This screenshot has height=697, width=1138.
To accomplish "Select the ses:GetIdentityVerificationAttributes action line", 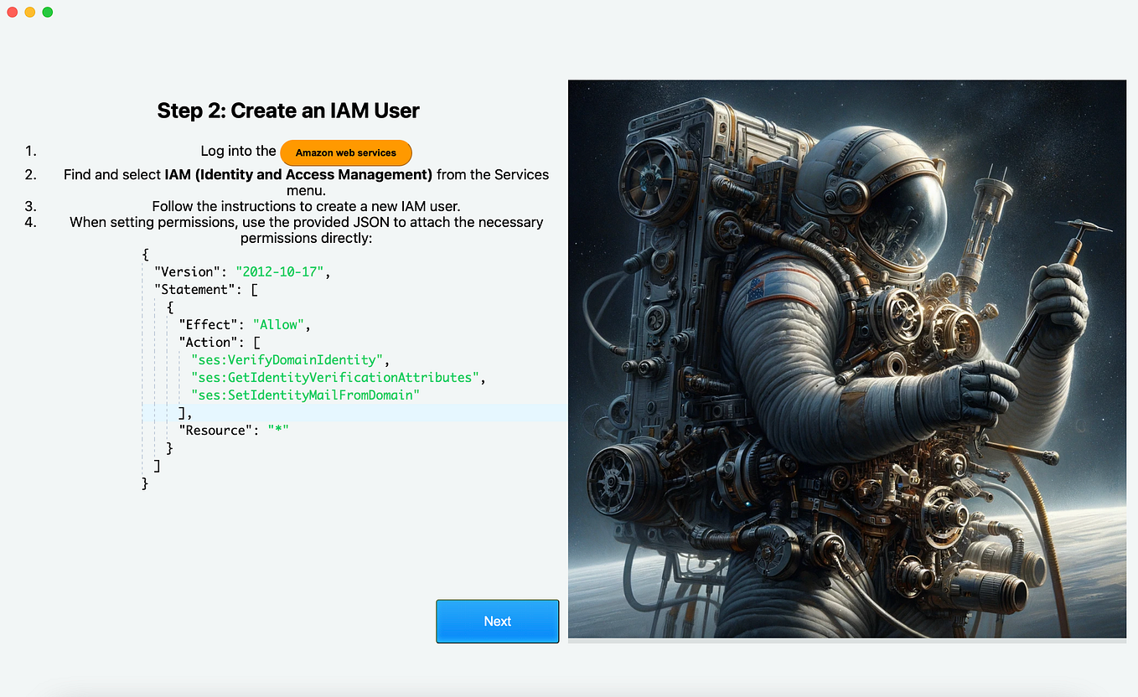I will coord(335,377).
